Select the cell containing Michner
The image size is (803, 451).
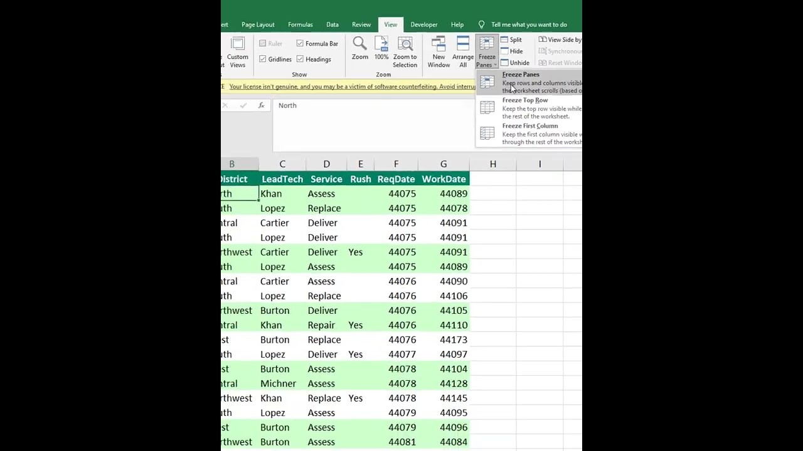point(282,383)
